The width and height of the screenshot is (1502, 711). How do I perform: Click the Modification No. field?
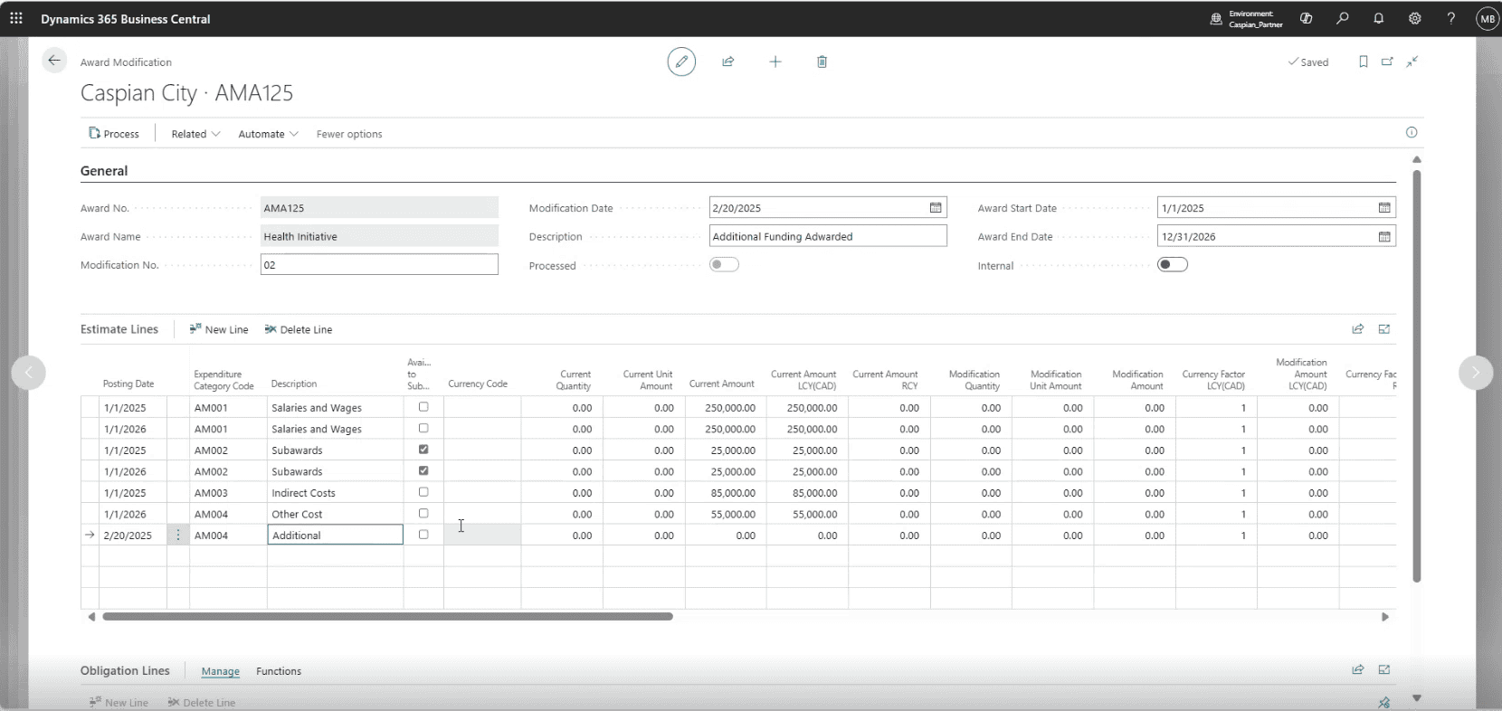(x=379, y=265)
